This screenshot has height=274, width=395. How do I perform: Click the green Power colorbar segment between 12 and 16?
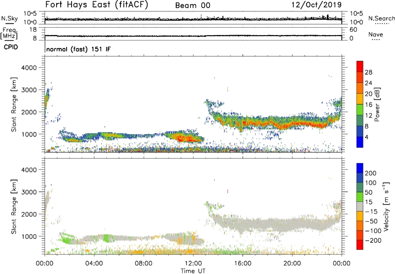pos(360,110)
